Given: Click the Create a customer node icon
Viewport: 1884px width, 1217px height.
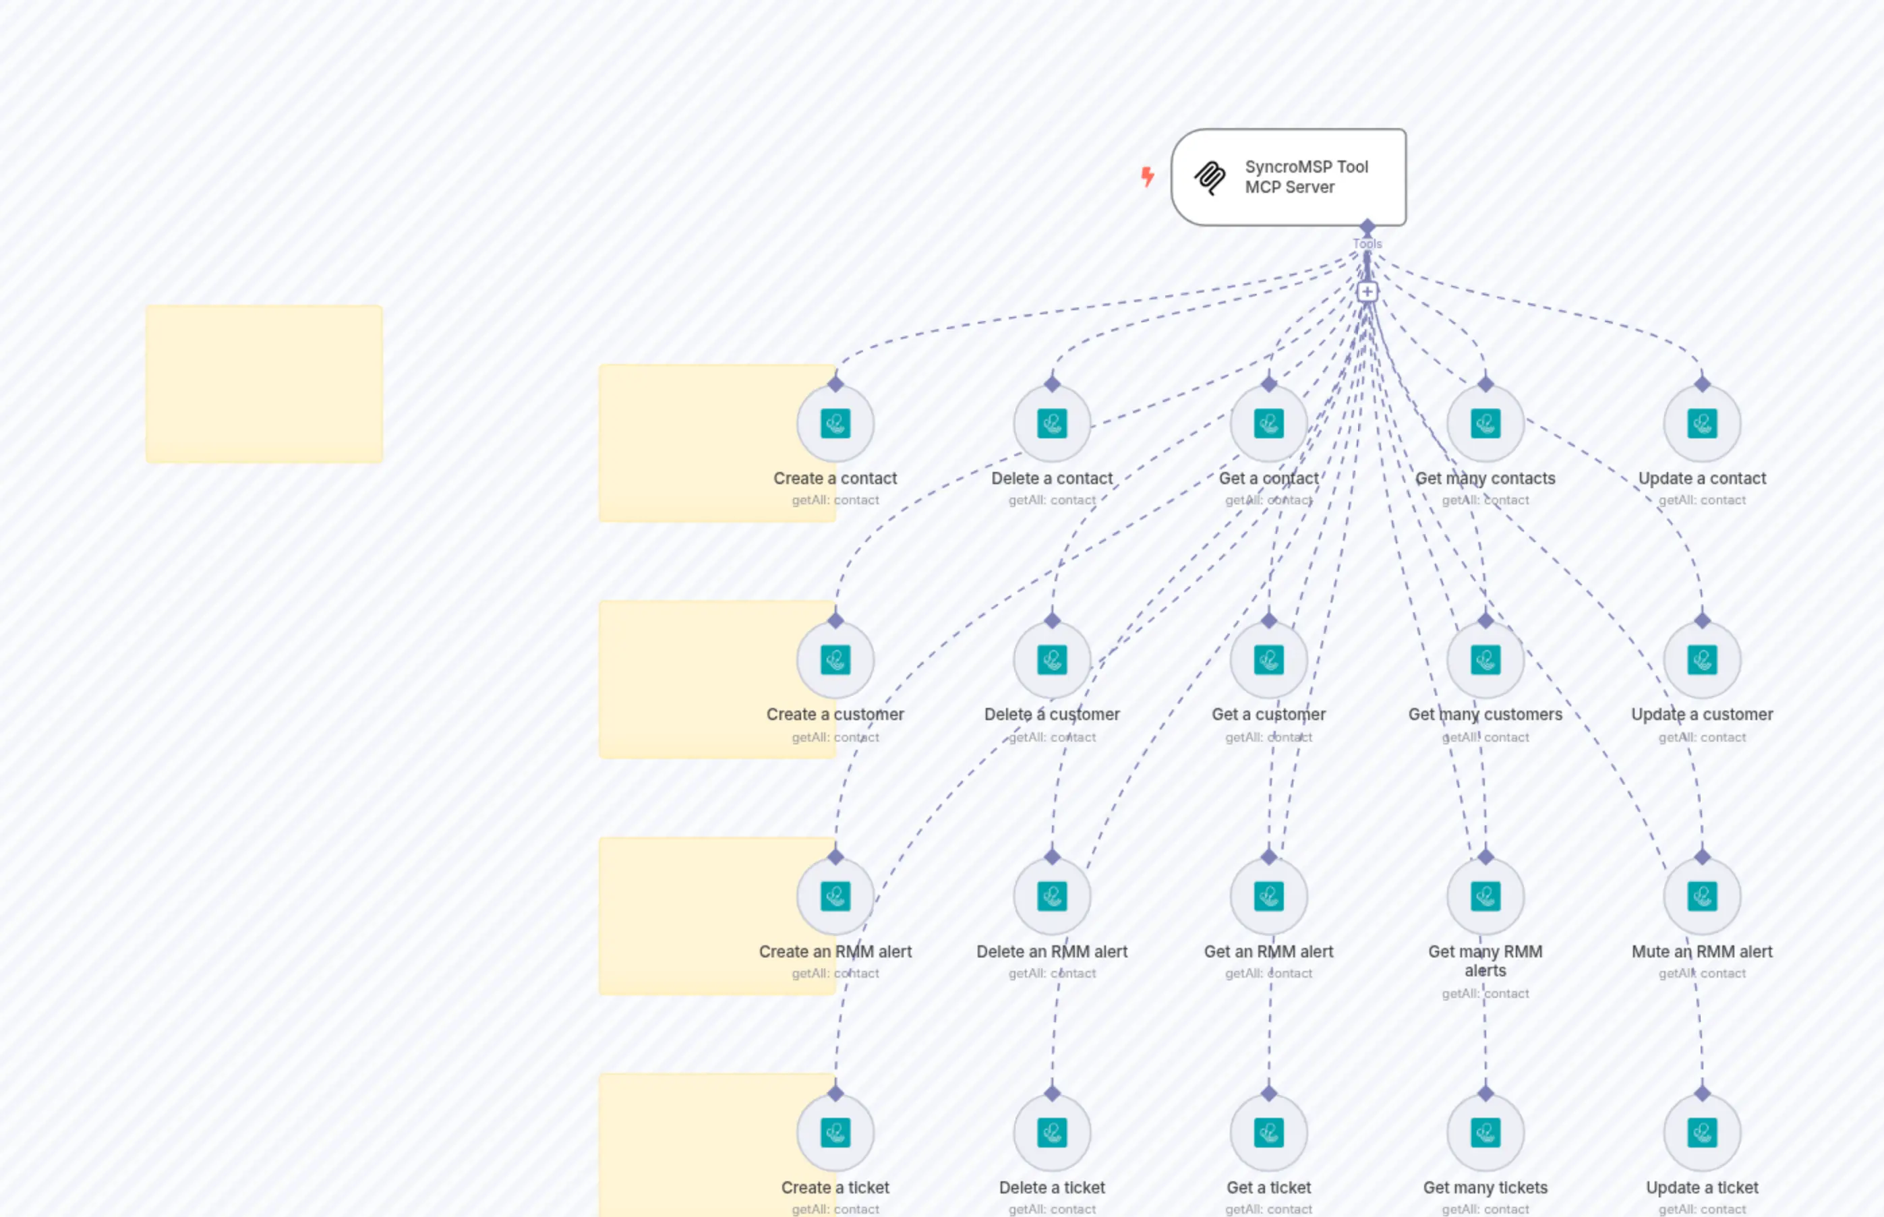Looking at the screenshot, I should click(x=835, y=660).
